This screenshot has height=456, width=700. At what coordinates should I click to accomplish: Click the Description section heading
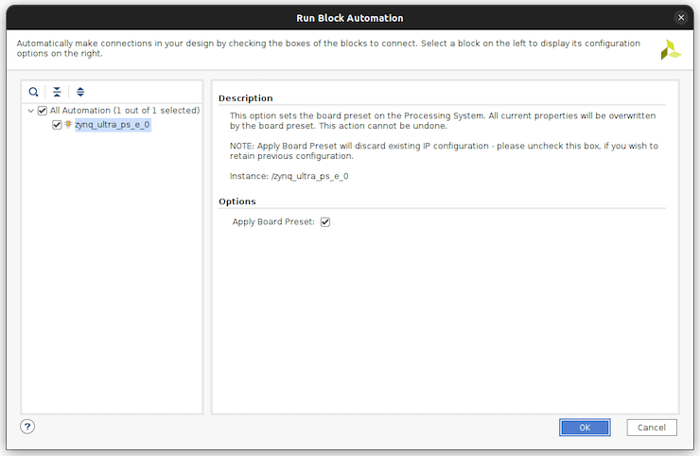tap(245, 98)
